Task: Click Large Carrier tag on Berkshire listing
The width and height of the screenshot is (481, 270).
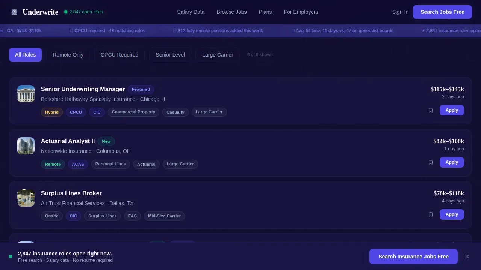Action: coord(209,112)
